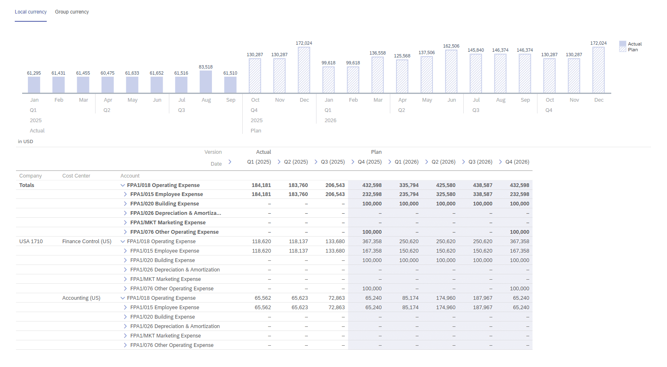Select the Jun 2026 bar 162,506

click(451, 71)
